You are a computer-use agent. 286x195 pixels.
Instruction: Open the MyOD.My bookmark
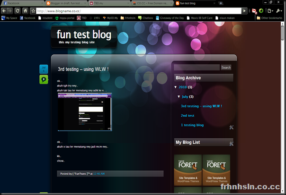pos(110,18)
